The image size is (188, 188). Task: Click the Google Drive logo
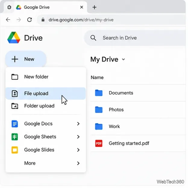point(14,38)
